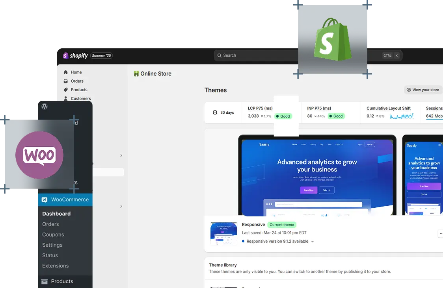Open the 30 days date range selector
This screenshot has height=288, width=443.
coord(223,113)
